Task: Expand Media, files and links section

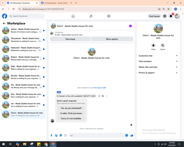Action: [x=158, y=67]
